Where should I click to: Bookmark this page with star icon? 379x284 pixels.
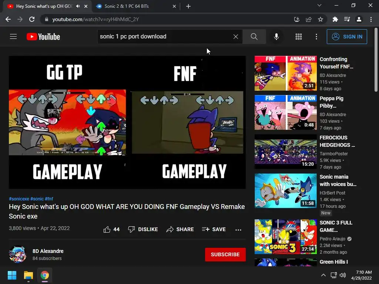click(x=321, y=19)
